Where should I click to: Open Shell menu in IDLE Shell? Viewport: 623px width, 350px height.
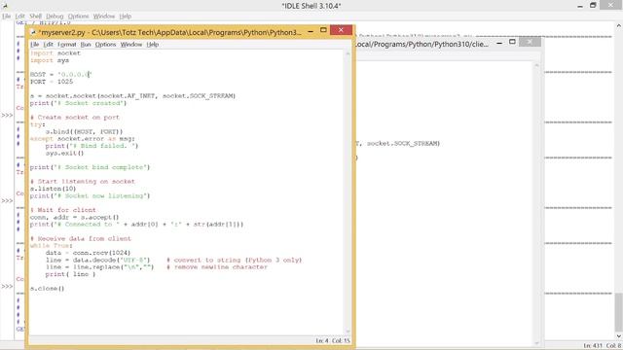35,17
